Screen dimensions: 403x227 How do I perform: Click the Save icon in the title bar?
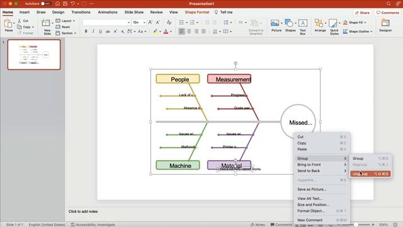click(x=65, y=4)
